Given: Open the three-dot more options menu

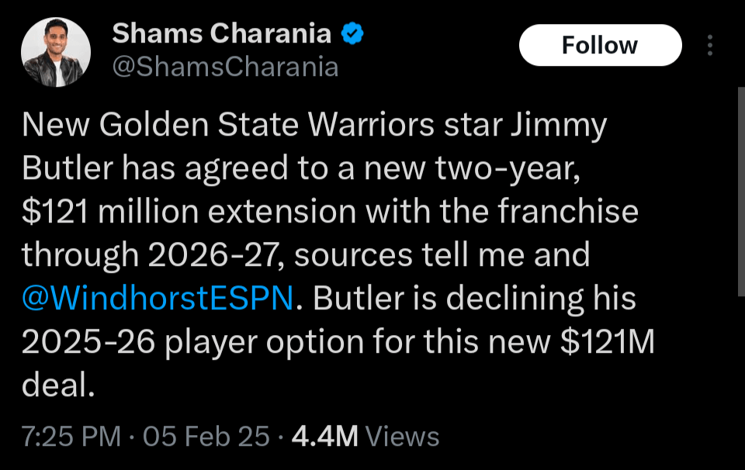Looking at the screenshot, I should coord(710,46).
